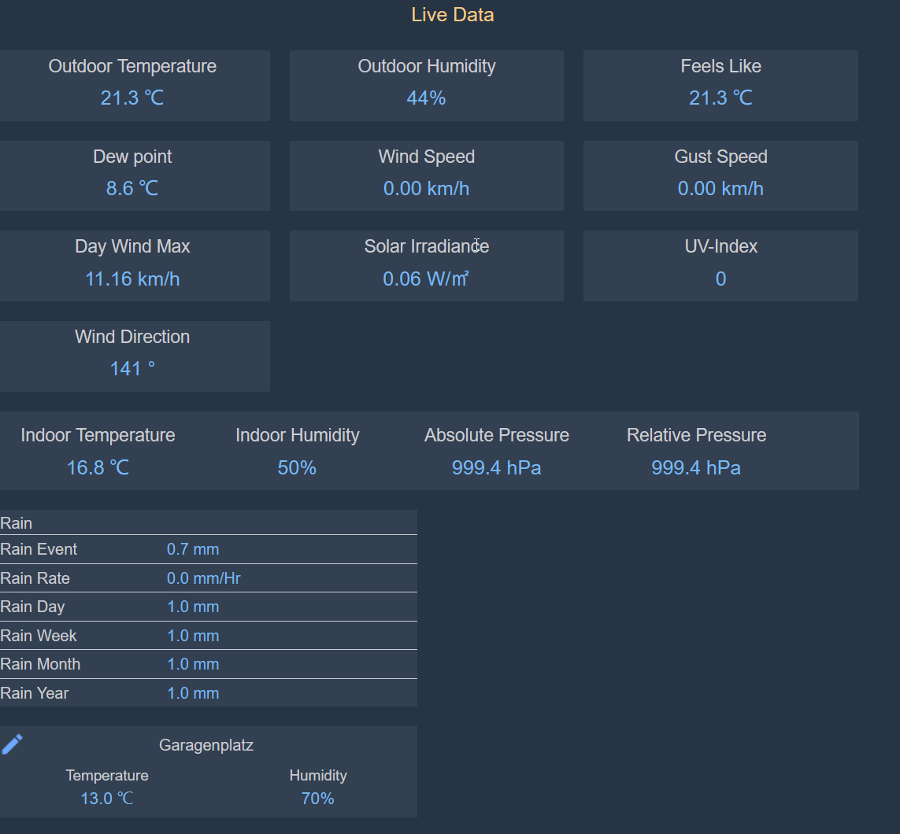
Task: Select the Wind Speed tile
Action: 426,175
